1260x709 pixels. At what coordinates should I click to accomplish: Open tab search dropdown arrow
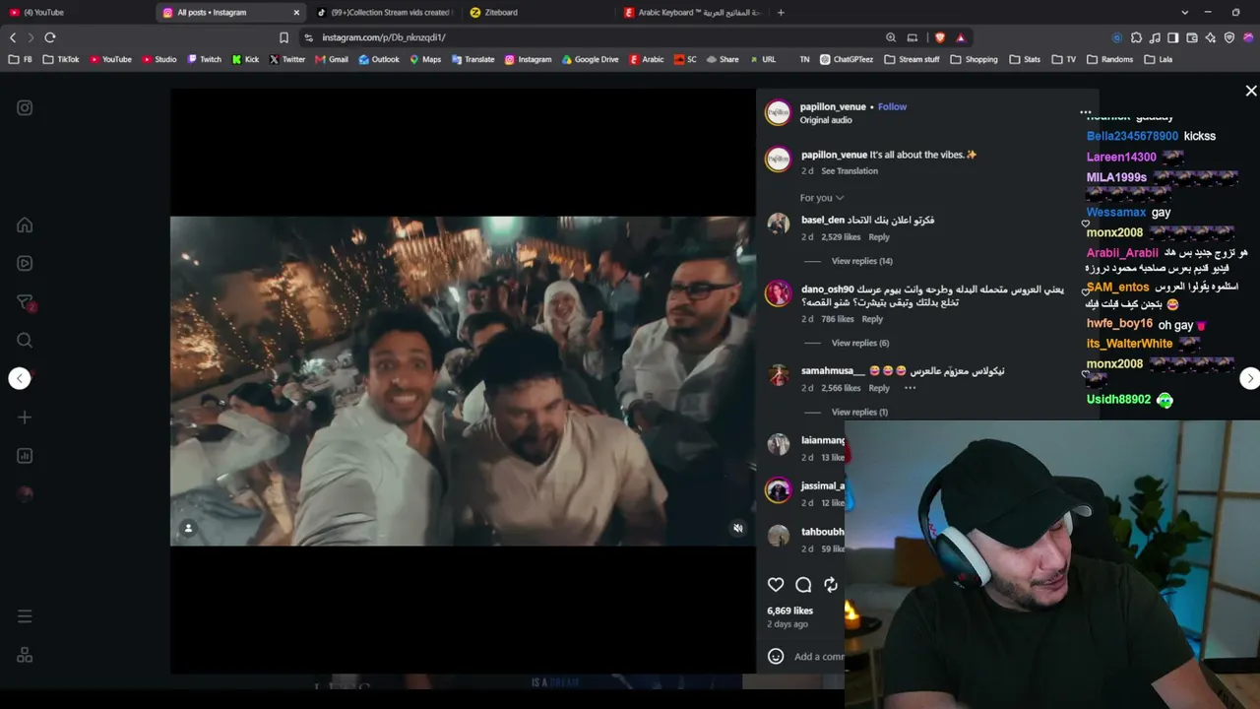[1183, 13]
